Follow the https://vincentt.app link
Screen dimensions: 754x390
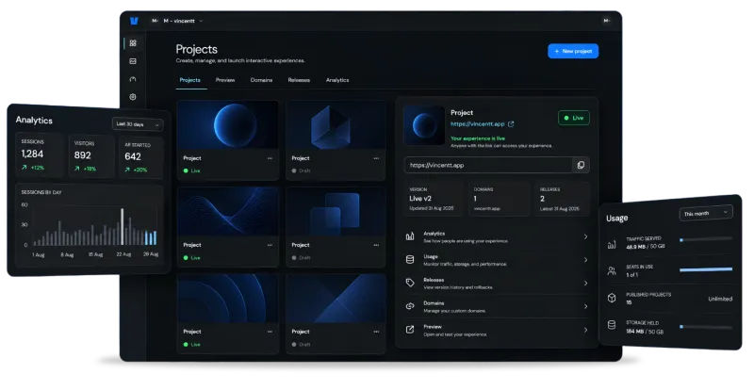[x=478, y=124]
